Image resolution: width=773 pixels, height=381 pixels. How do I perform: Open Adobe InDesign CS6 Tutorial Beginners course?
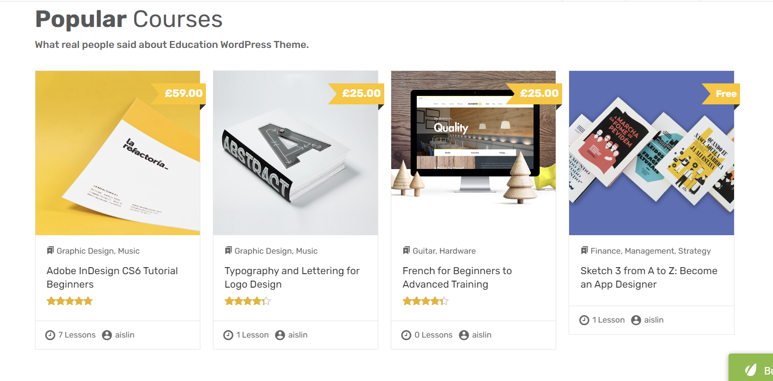[112, 278]
